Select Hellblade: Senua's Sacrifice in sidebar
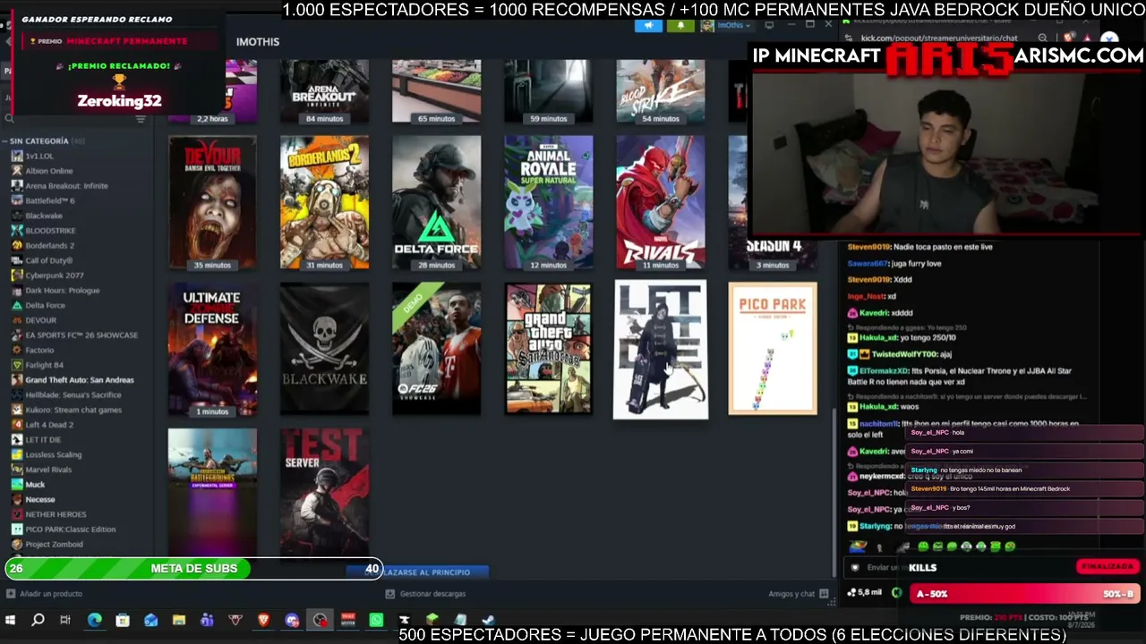The height and width of the screenshot is (644, 1146). click(x=73, y=394)
